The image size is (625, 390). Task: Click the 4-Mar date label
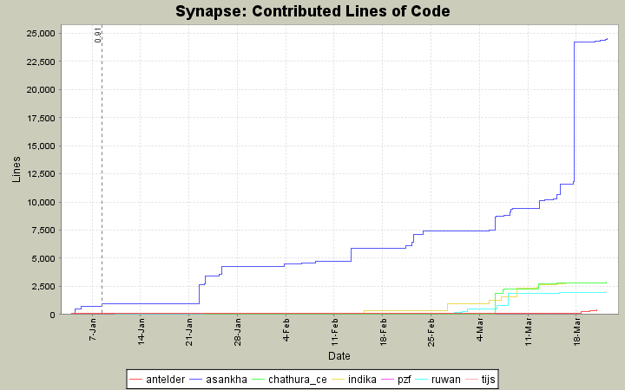pyautogui.click(x=479, y=329)
